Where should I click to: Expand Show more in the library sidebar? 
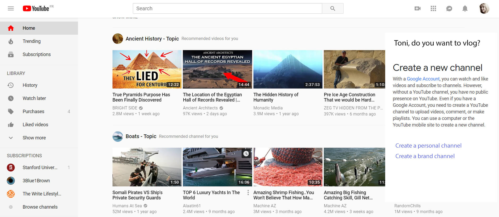[39, 138]
